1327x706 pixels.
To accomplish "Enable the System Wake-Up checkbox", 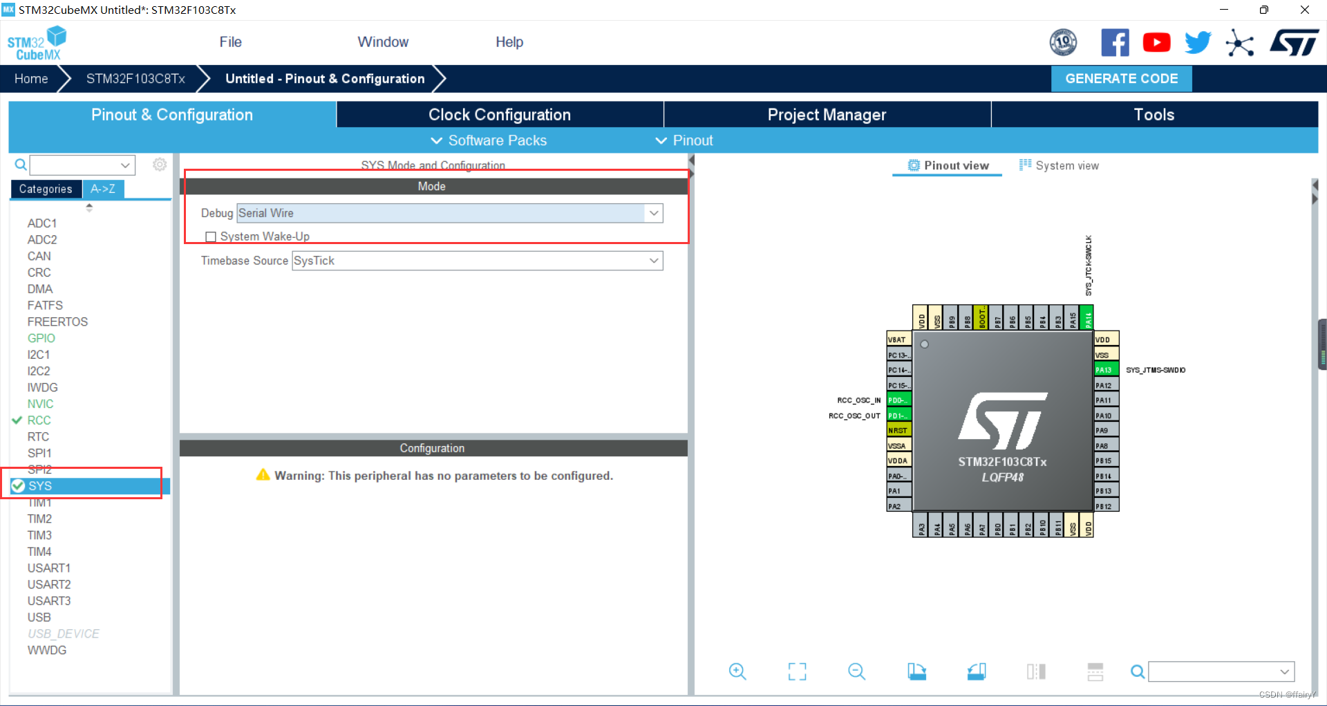I will (211, 236).
